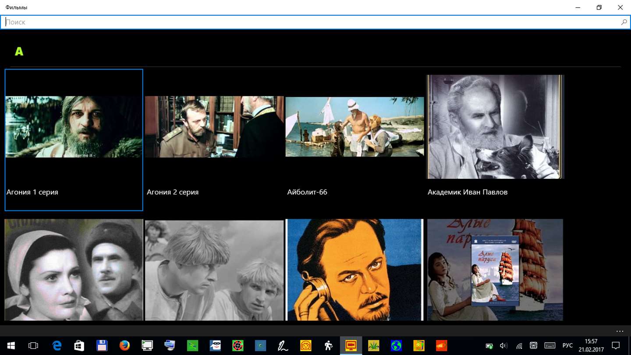Open the Агония 2 серия thumbnail
This screenshot has width=631, height=355.
[214, 127]
